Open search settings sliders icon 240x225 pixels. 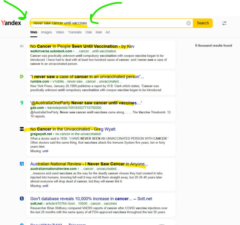point(224,23)
